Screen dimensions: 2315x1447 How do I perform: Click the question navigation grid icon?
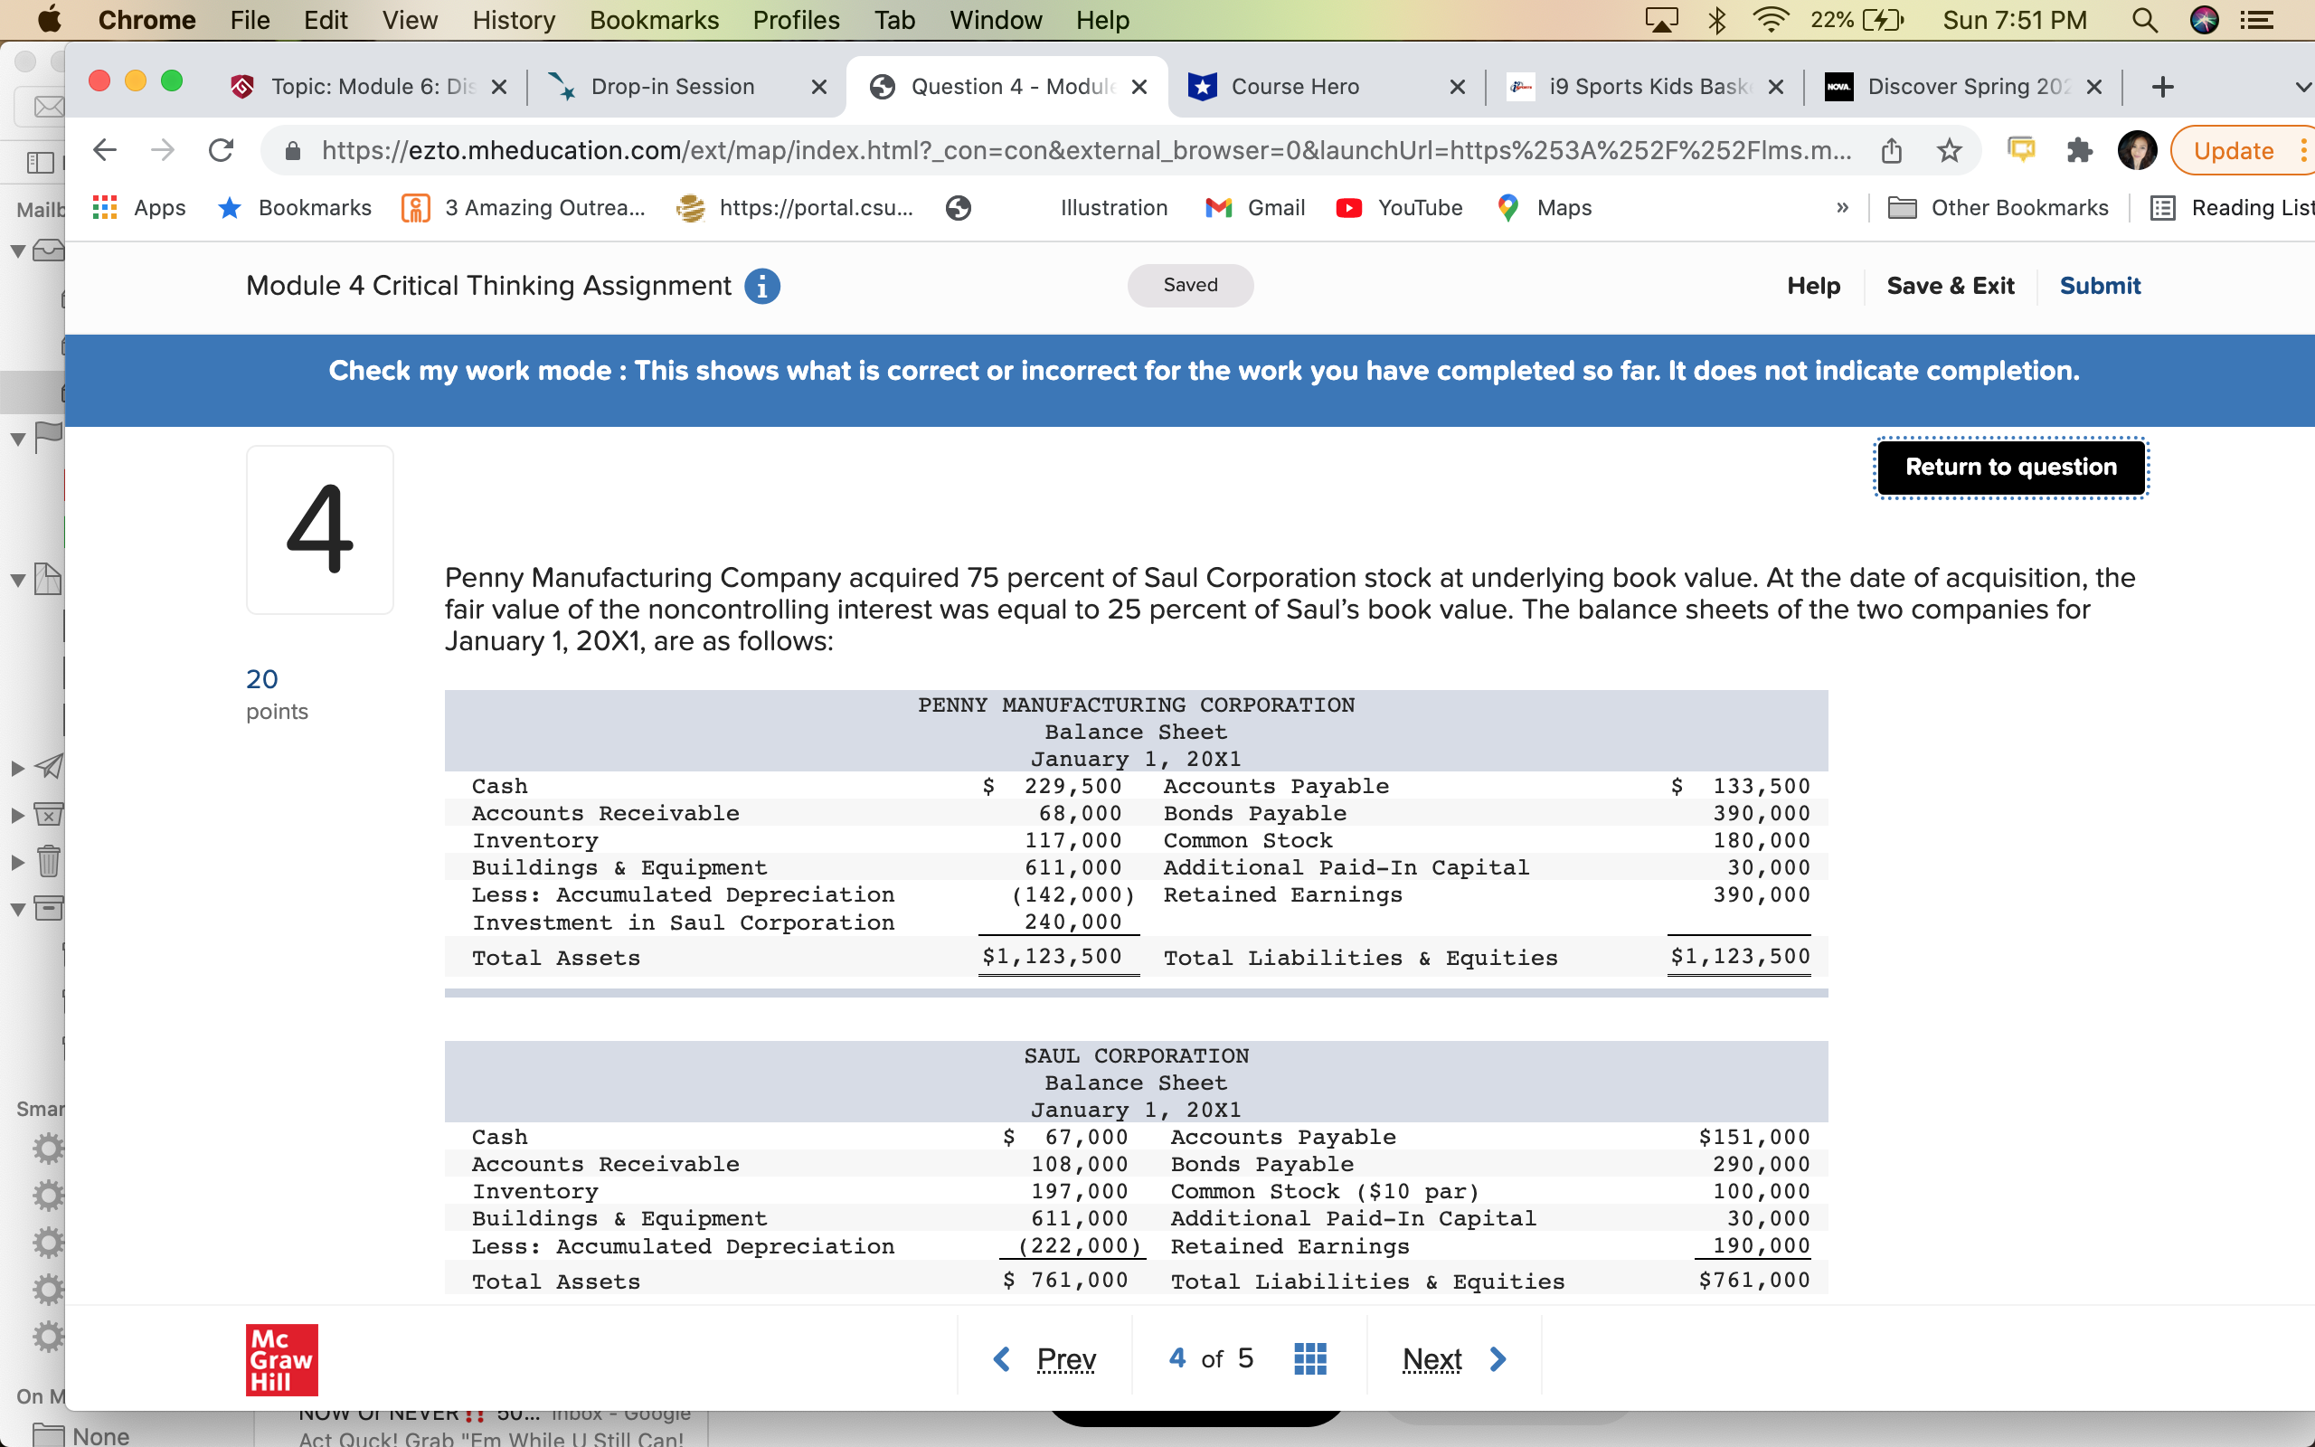click(x=1309, y=1358)
